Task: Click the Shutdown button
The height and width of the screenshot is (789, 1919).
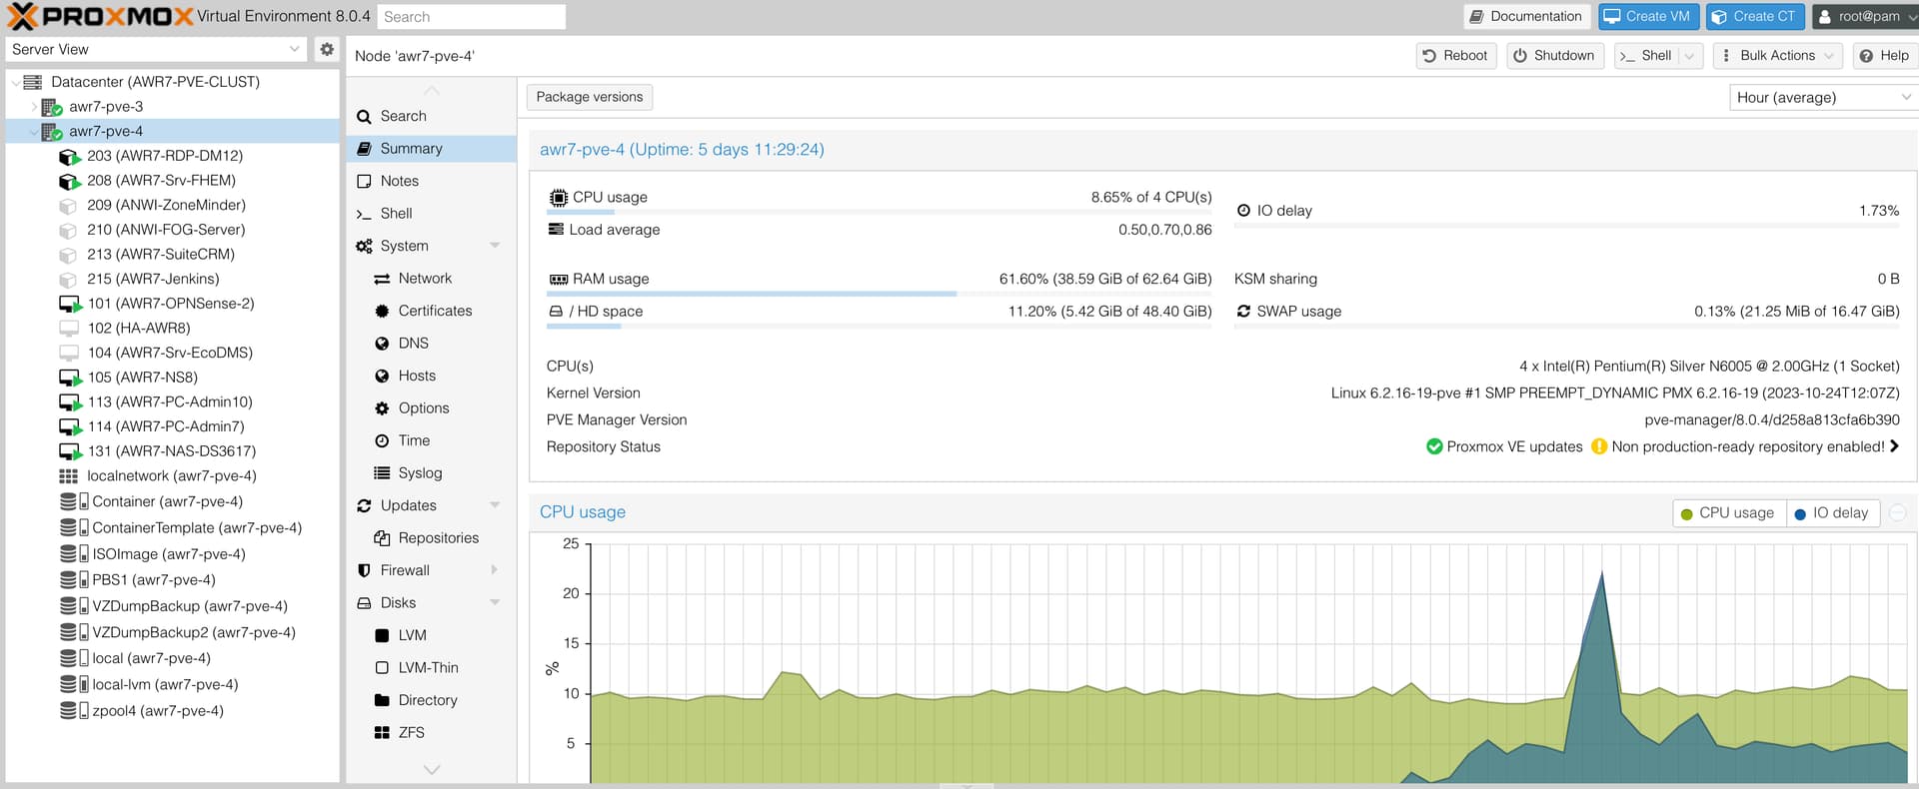Action: (1554, 56)
